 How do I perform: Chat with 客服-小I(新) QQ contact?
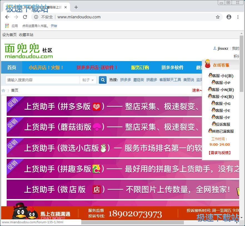coord(221,76)
